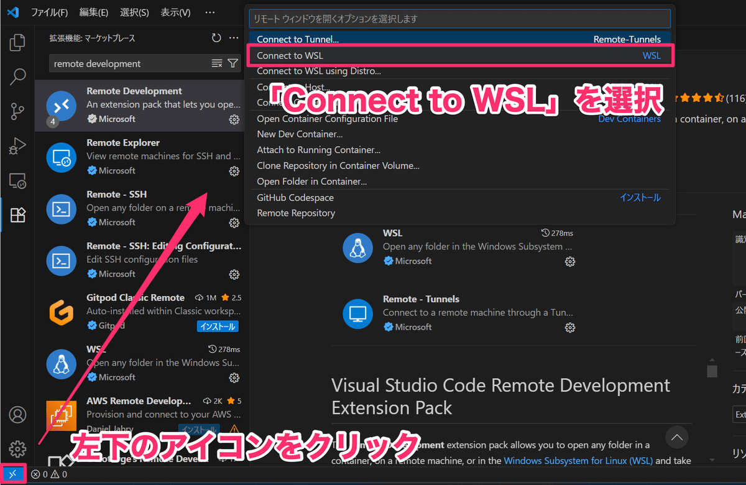The width and height of the screenshot is (746, 485).
Task: Click the vertical scrollbar of the extension page
Action: coord(711,370)
